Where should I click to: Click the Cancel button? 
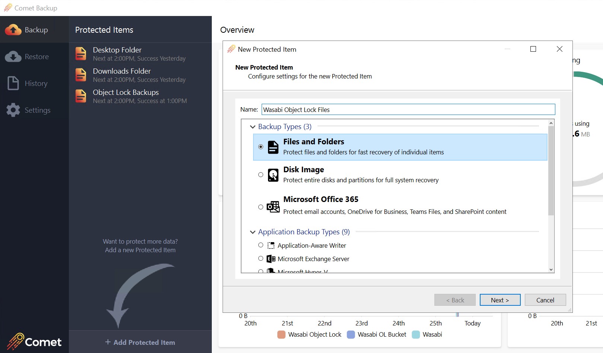coord(545,300)
